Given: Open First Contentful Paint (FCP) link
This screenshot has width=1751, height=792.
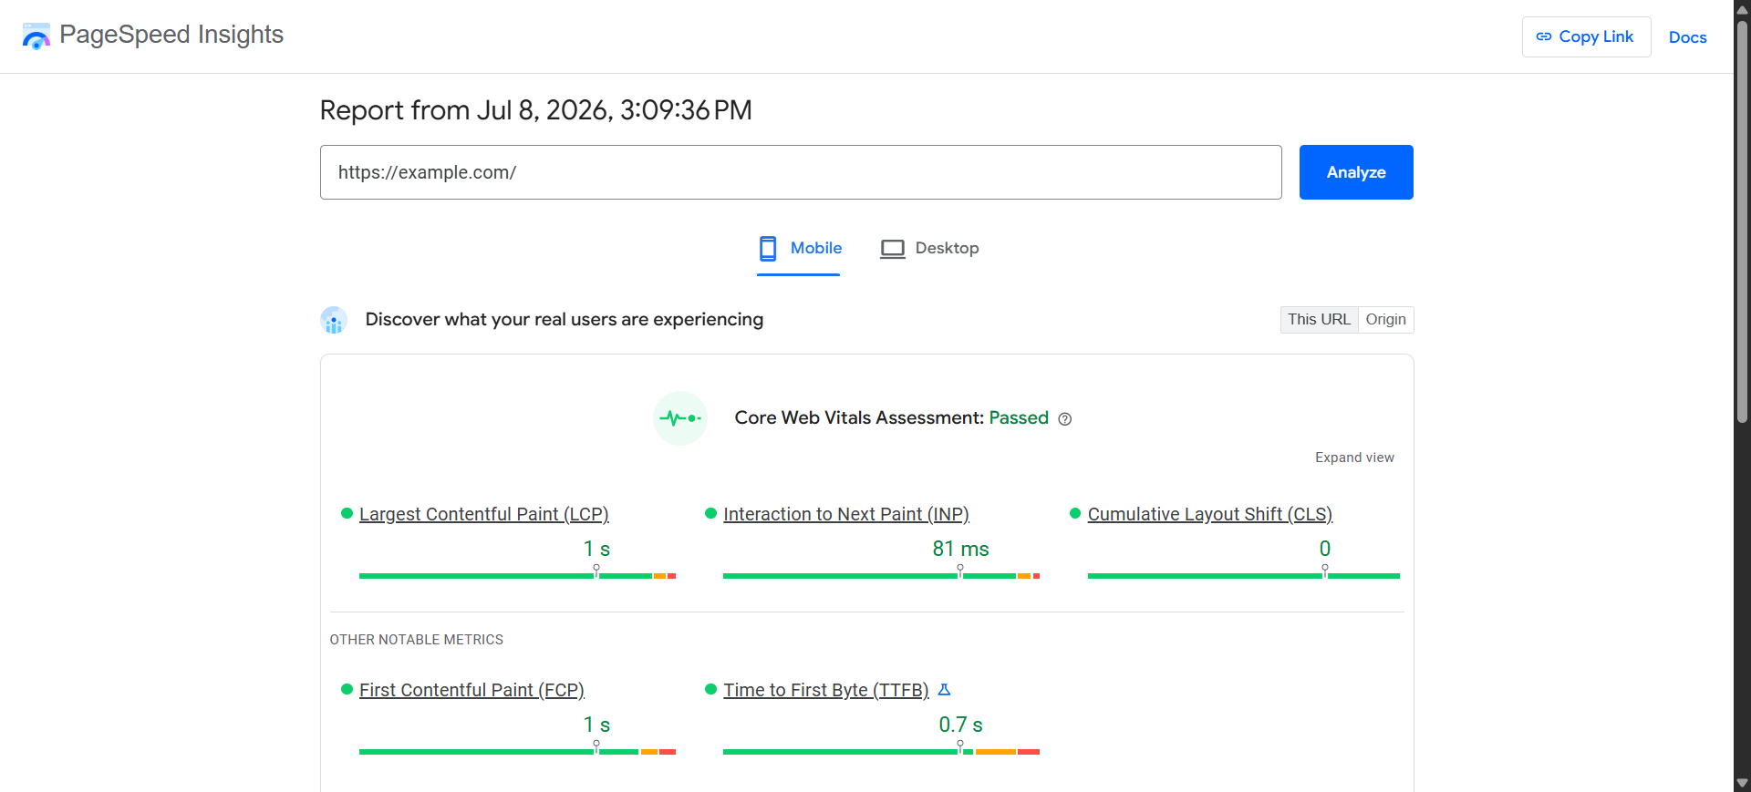Looking at the screenshot, I should pos(471,690).
